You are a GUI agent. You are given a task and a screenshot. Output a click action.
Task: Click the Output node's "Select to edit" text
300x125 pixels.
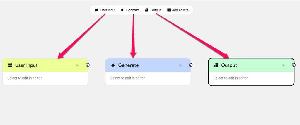(231, 78)
